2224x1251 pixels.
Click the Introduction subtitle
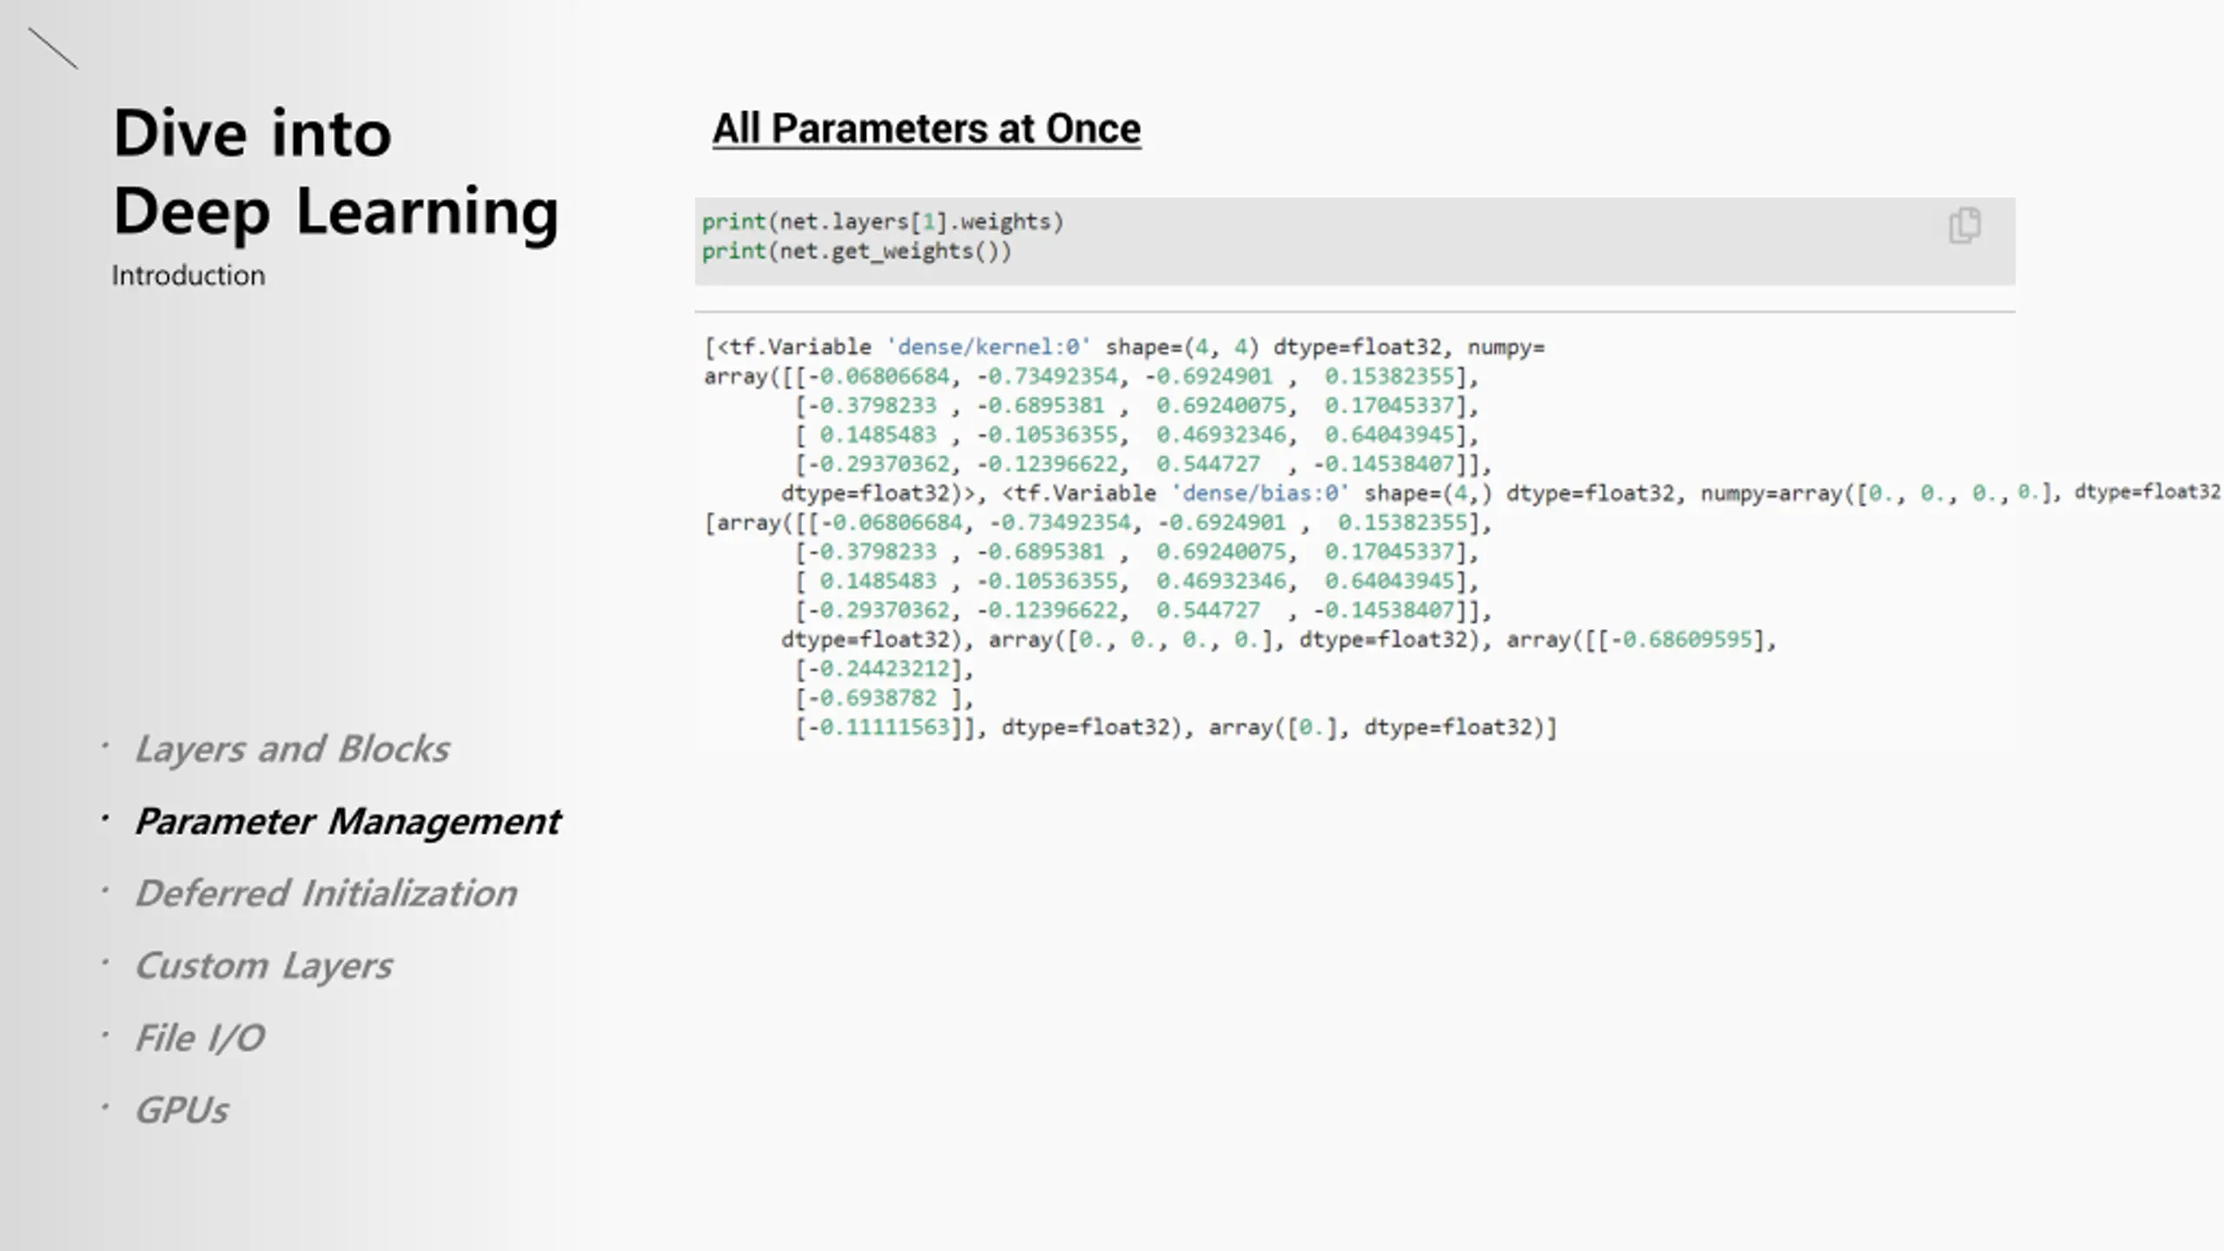[189, 275]
